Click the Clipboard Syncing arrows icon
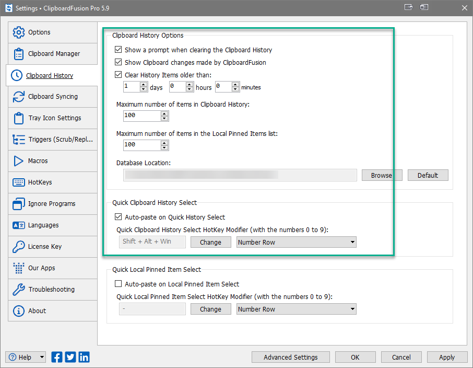473x368 pixels. (18, 97)
